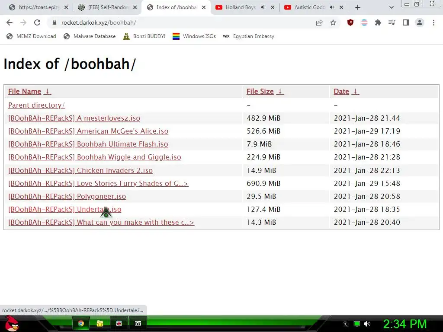Close the Autistic Godz tab
This screenshot has width=443, height=332.
(x=341, y=7)
